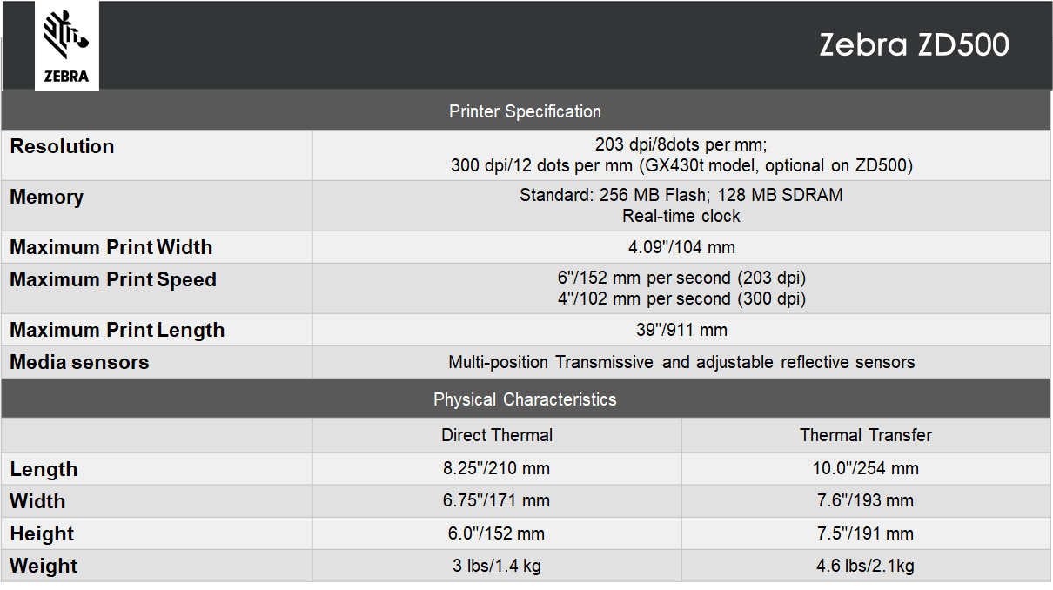Select the Thermal Transfer column header
The image size is (1053, 590).
tap(866, 435)
